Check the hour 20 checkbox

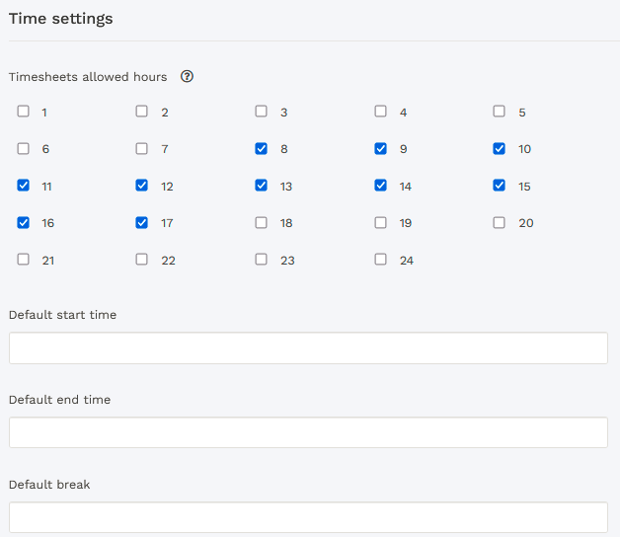point(500,223)
